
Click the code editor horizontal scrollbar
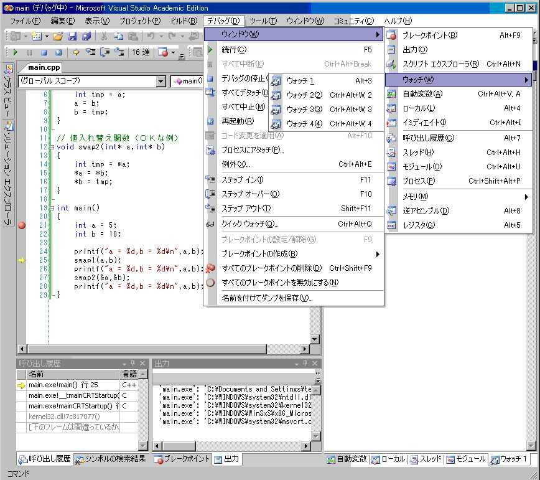tap(163, 349)
